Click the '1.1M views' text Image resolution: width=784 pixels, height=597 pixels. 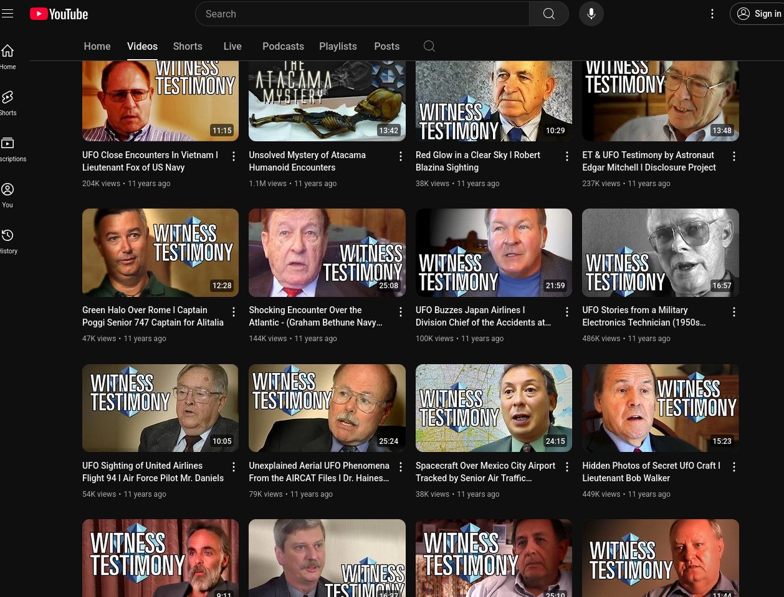(x=267, y=184)
